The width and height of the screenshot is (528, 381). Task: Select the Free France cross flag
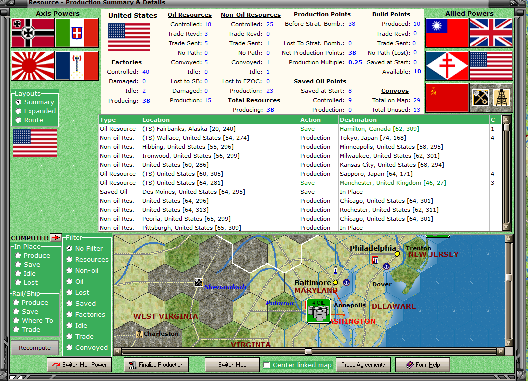point(447,66)
